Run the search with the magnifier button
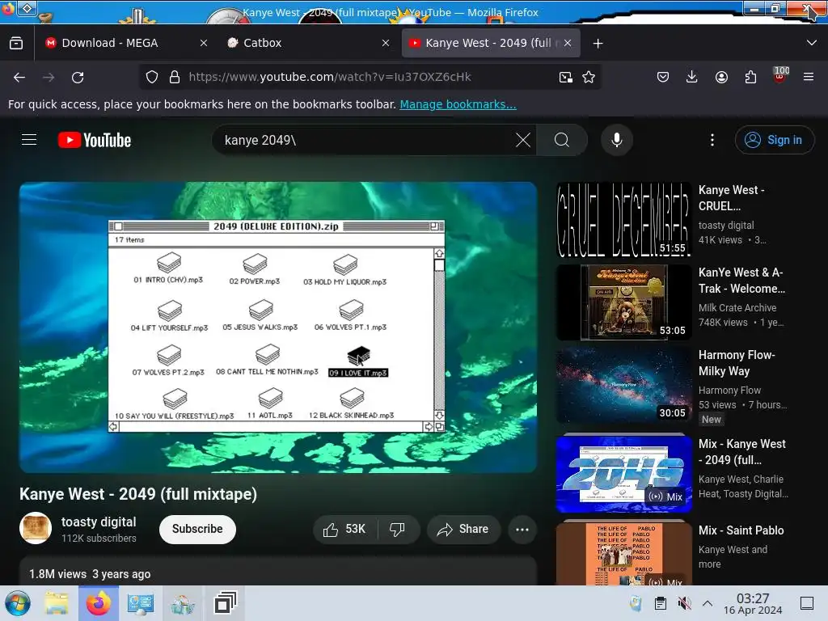 pos(562,140)
